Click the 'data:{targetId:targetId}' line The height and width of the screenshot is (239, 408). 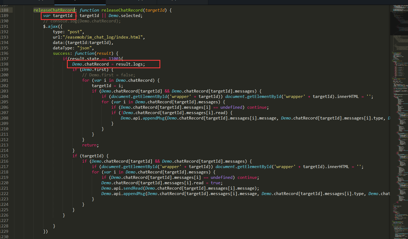(x=83, y=43)
